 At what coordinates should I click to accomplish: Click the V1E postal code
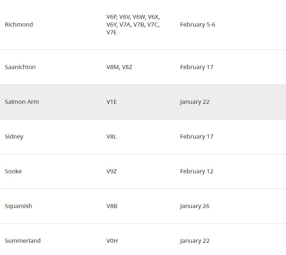[x=112, y=102]
